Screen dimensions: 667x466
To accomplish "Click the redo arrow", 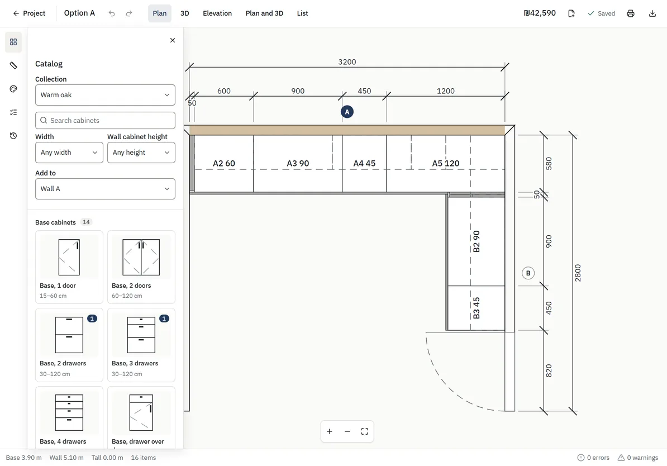I will [x=129, y=13].
